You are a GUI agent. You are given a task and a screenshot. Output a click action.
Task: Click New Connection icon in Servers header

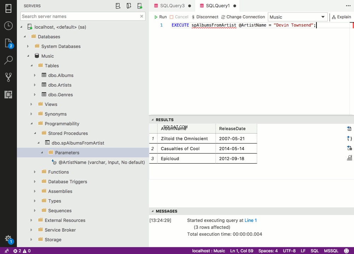pyautogui.click(x=118, y=6)
